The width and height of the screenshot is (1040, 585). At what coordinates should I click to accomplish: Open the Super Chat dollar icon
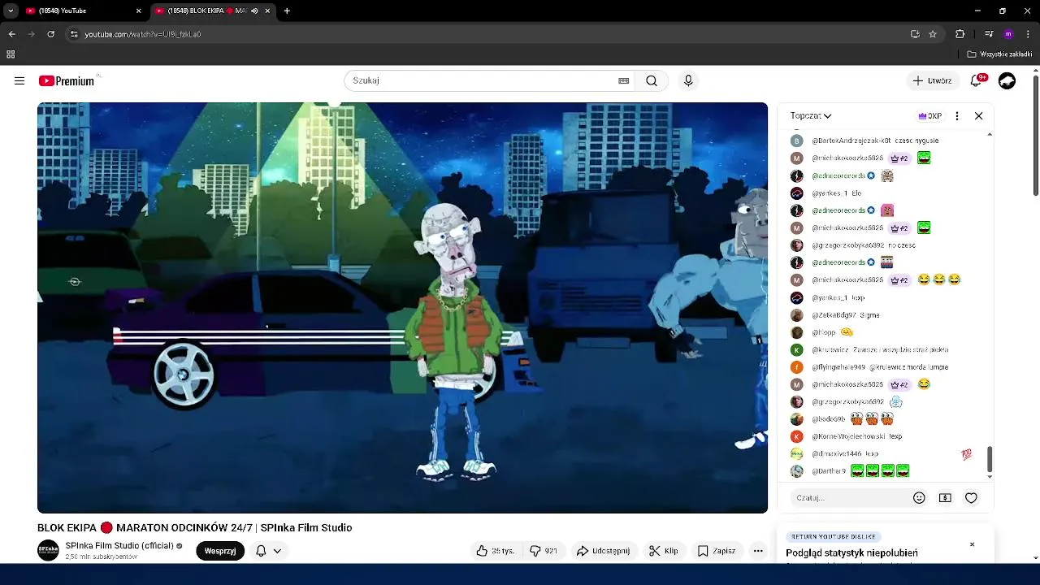[x=945, y=497]
